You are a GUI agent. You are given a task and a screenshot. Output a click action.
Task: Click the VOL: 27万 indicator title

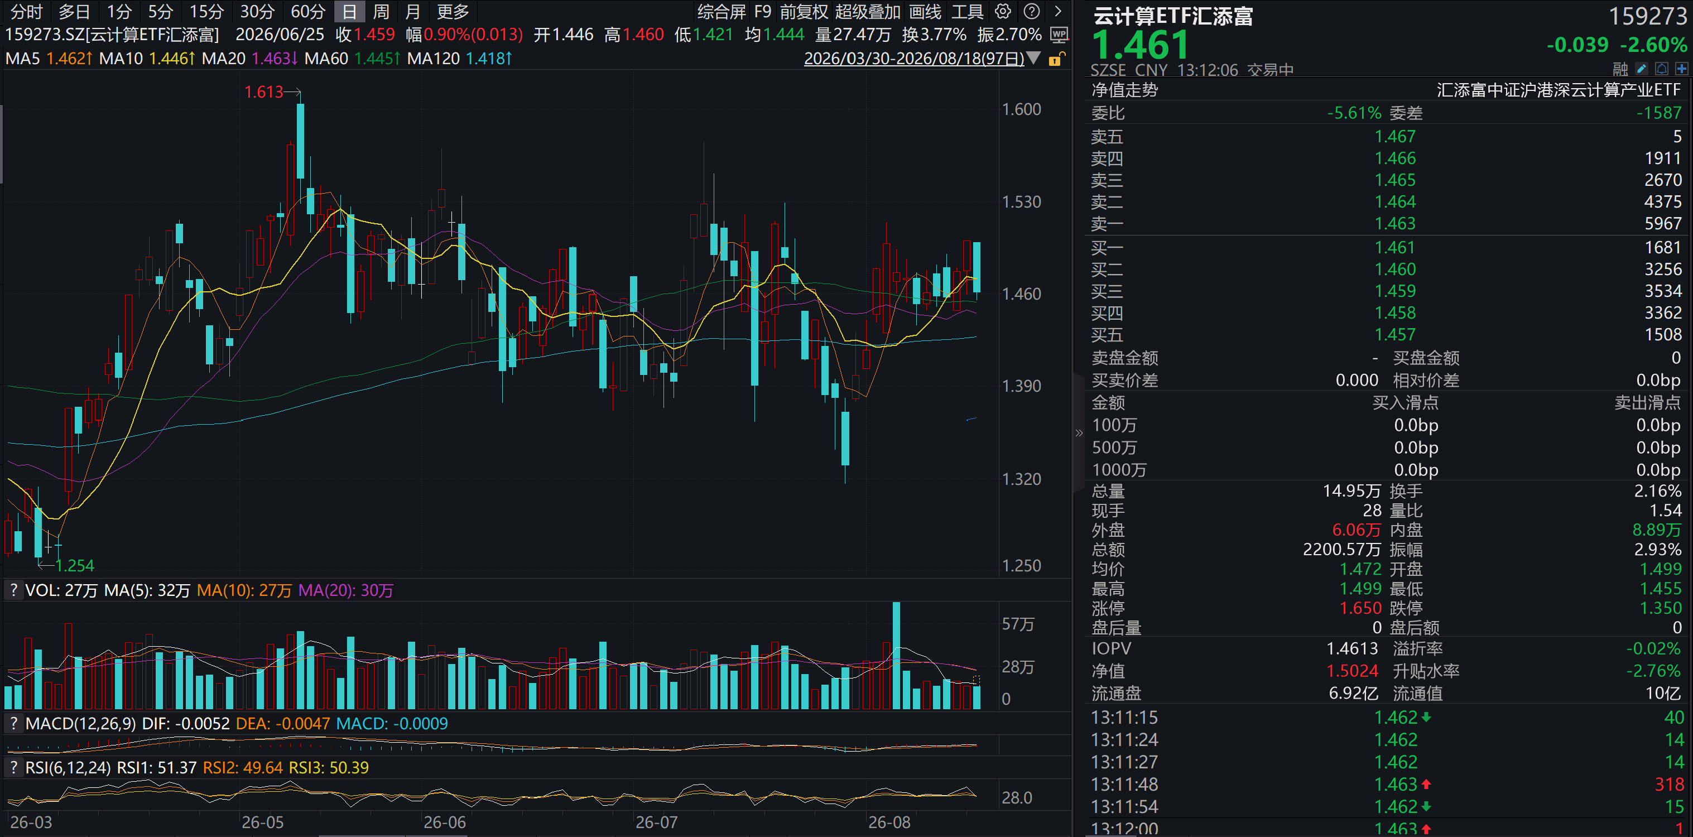(x=61, y=590)
